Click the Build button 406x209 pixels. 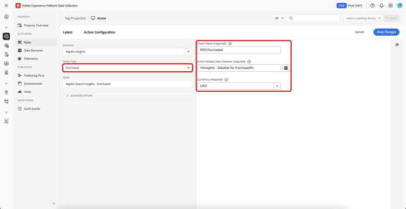(391, 18)
